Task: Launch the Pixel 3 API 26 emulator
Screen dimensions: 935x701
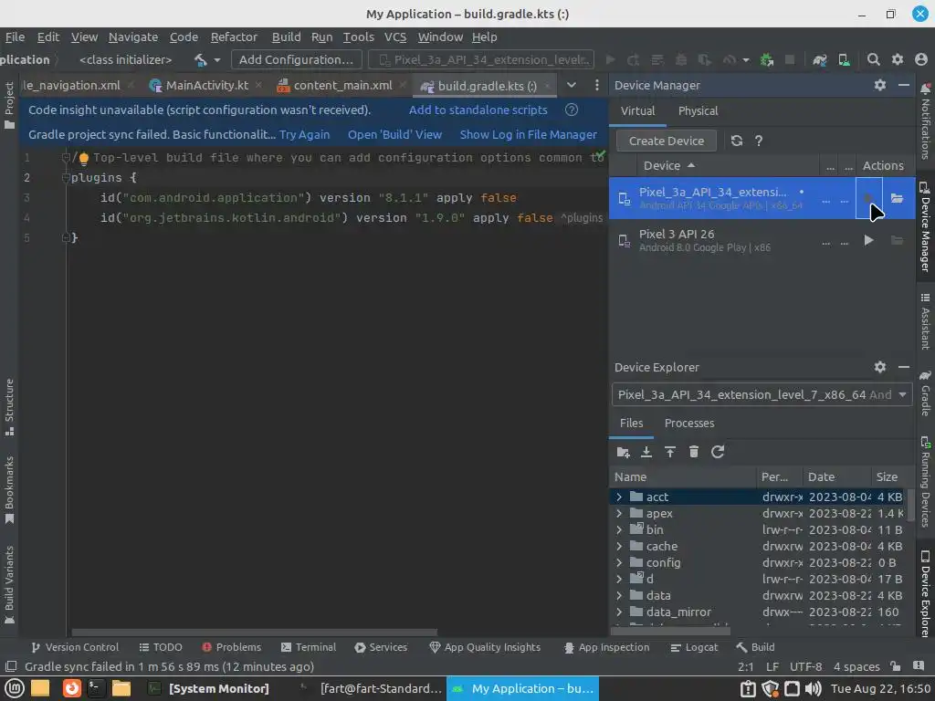Action: [x=868, y=240]
